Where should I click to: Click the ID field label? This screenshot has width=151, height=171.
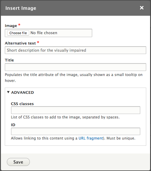[x=13, y=125]
